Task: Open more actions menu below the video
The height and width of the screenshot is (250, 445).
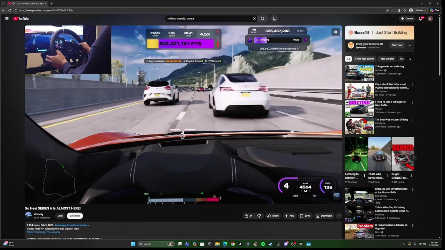Action: click(x=339, y=216)
